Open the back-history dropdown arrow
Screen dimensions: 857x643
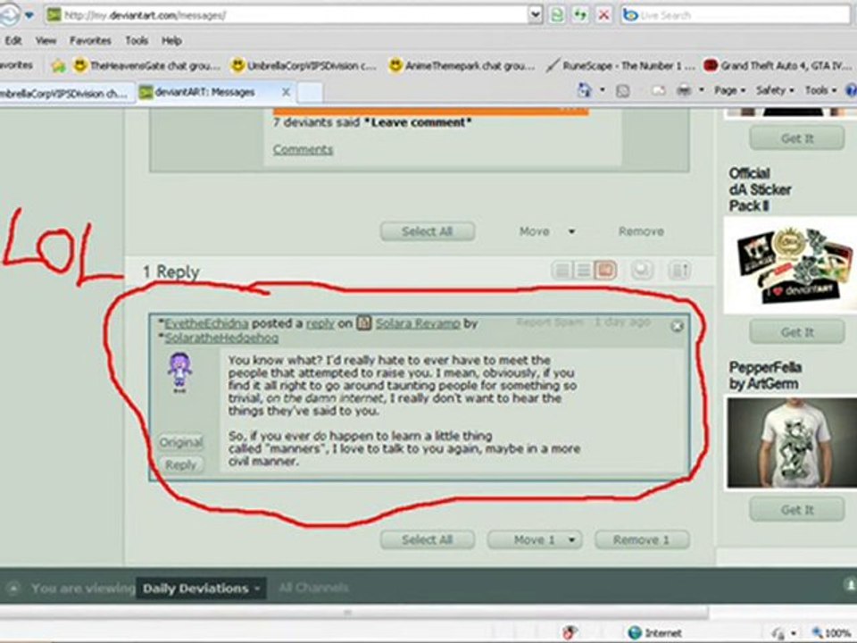pos(29,15)
